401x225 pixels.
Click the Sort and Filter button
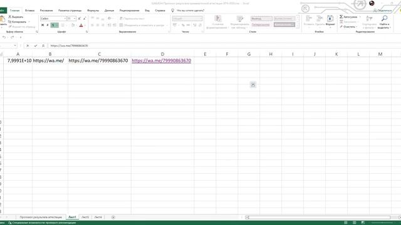point(369,22)
